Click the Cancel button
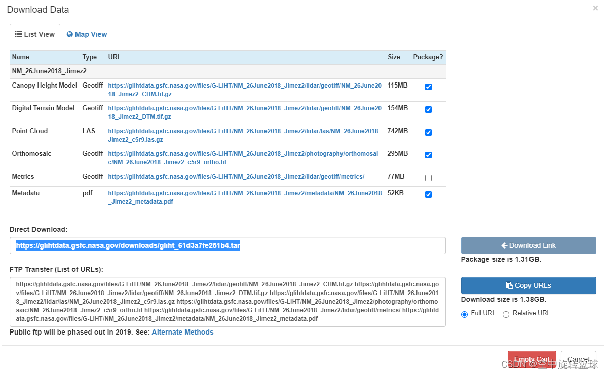The image size is (606, 374). (x=578, y=359)
